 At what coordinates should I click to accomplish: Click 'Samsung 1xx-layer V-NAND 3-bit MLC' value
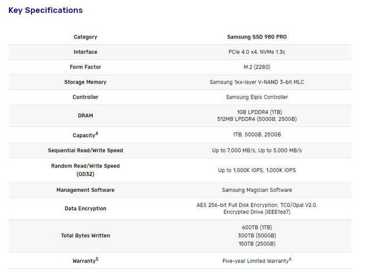257,82
